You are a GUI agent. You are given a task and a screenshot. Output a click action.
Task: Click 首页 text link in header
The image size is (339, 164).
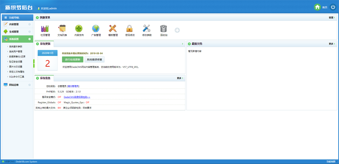325,7
